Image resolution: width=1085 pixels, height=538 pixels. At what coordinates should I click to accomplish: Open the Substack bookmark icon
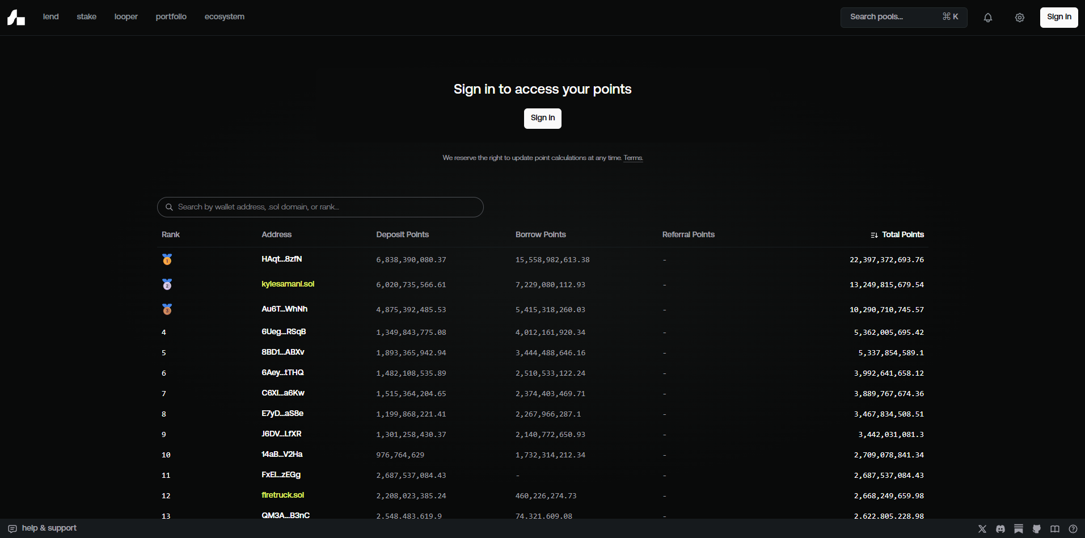pyautogui.click(x=1019, y=529)
